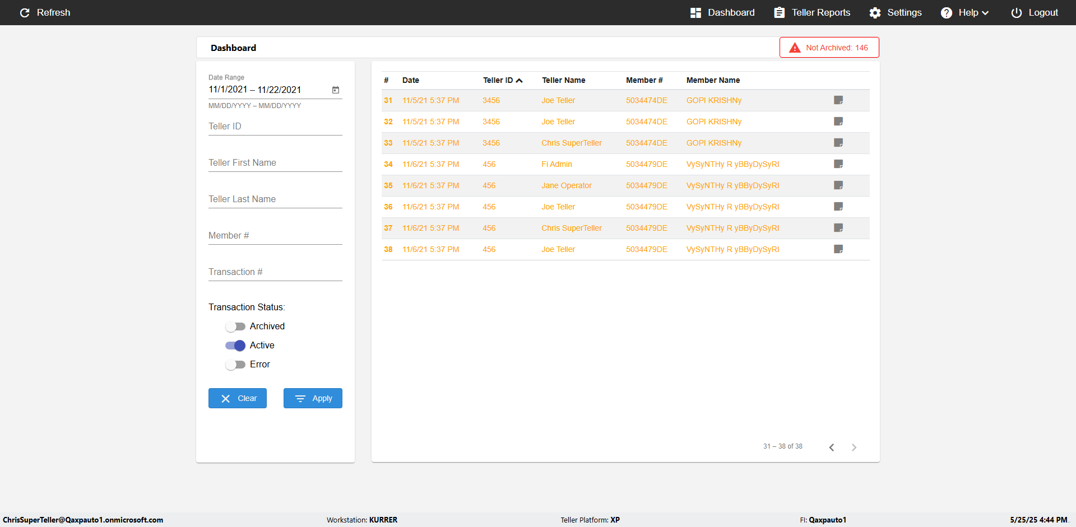Click GOPI KRISHNy in row 32

713,122
